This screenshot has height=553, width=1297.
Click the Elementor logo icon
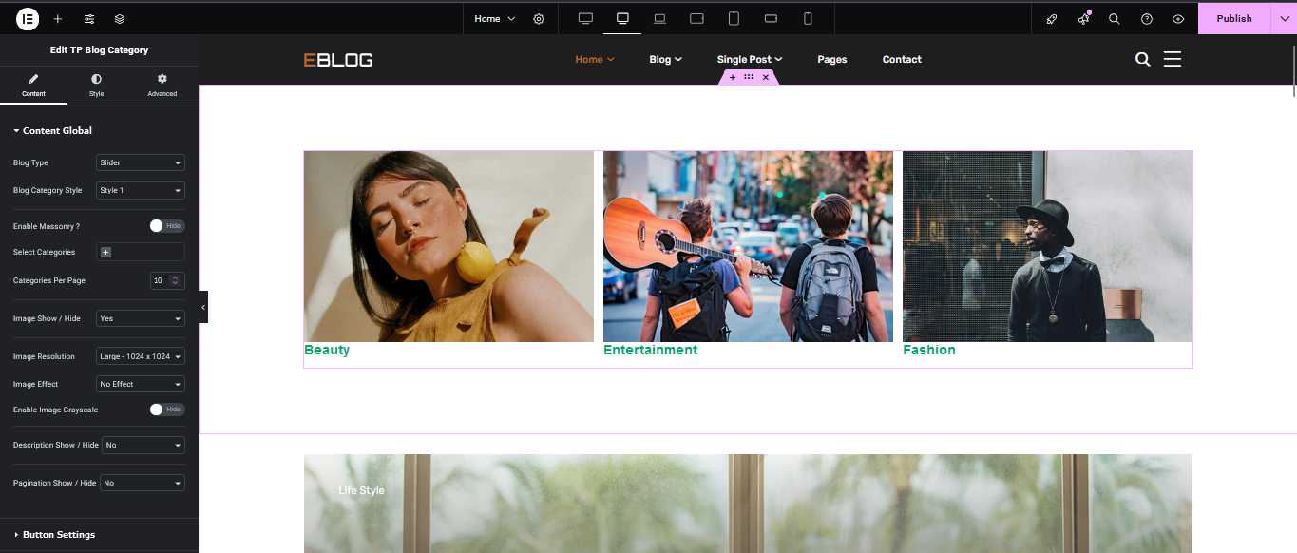[28, 18]
